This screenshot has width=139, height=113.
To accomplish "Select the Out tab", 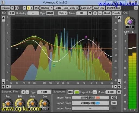I will [x=125, y=13].
